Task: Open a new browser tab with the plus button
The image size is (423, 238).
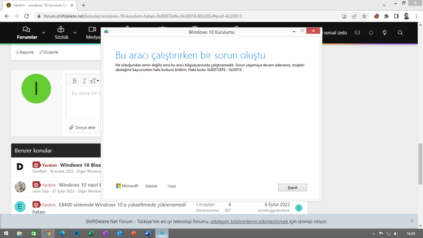Action: tap(83, 5)
